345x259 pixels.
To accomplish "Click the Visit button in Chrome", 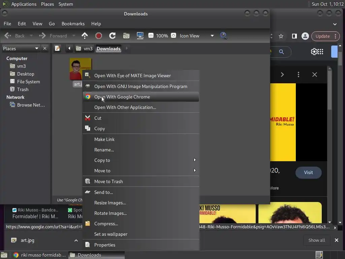I will 308,172.
